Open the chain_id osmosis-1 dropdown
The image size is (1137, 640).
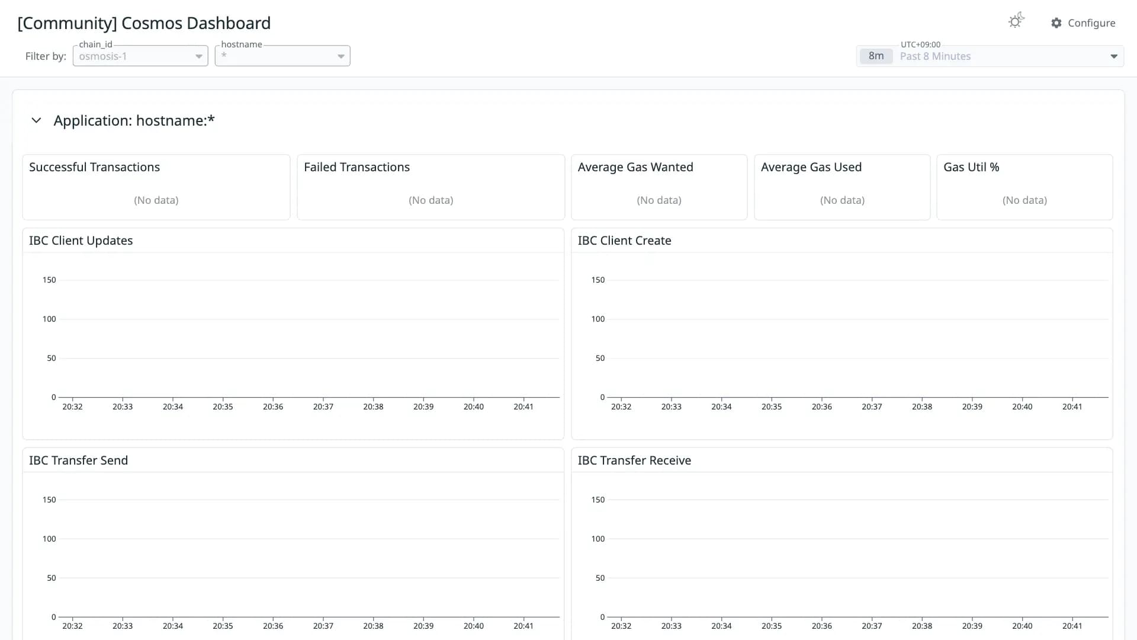(140, 56)
